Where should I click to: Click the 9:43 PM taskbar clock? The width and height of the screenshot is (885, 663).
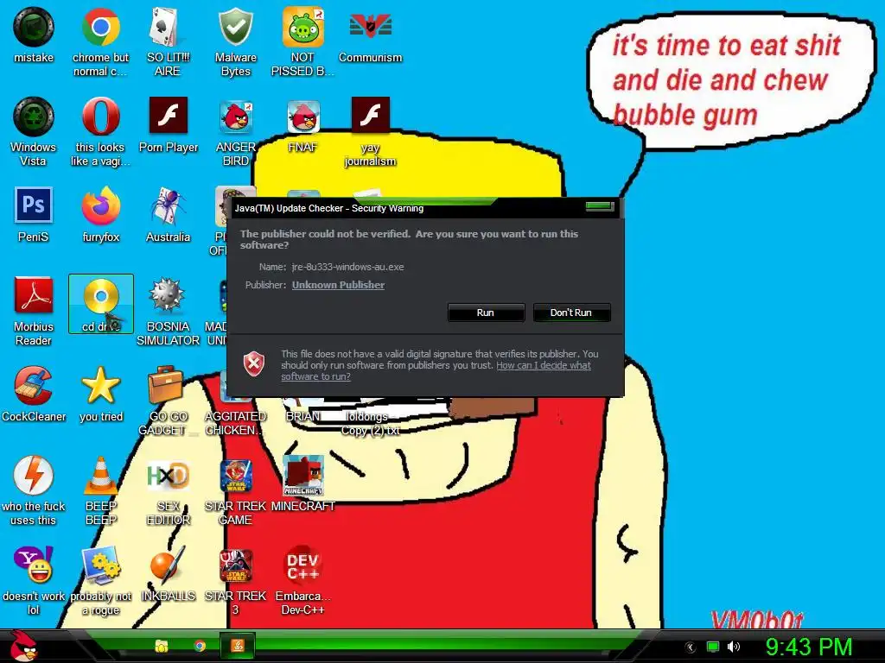coord(808,647)
